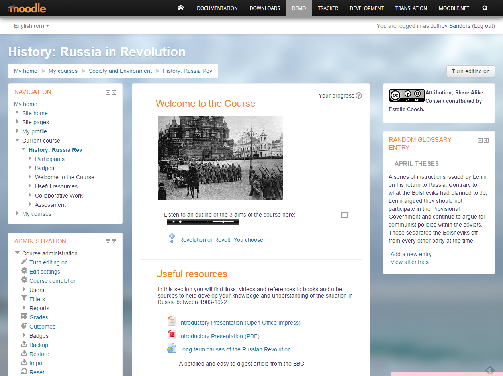Dock the Random Glossary Entry block
Image resolution: width=503 pixels, height=376 pixels.
(x=486, y=140)
